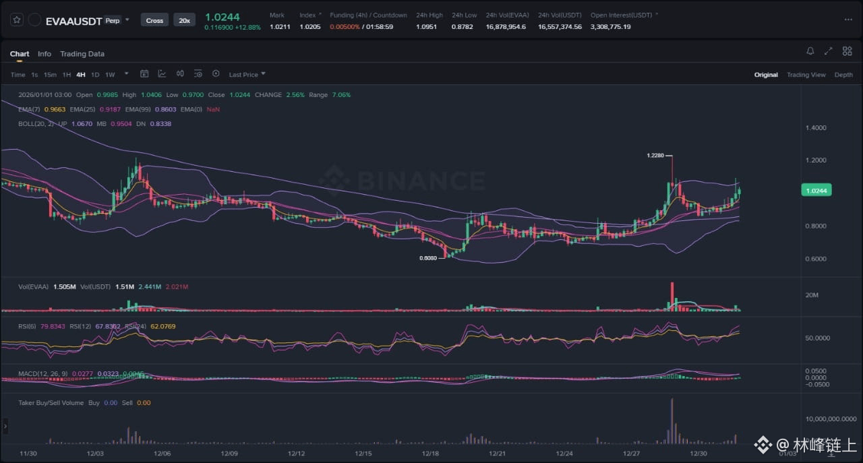Screen dimensions: 863x463
Task: Select the 1s interval
Action: (34, 75)
